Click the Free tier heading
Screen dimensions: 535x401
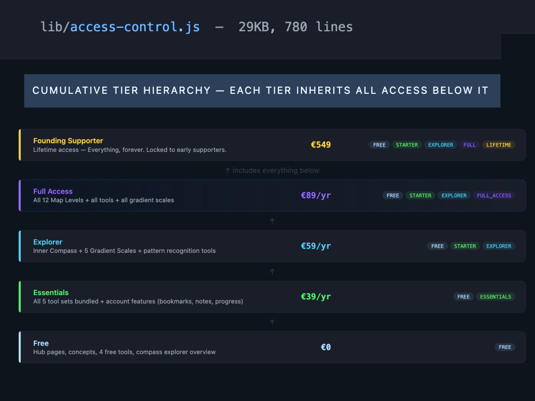[41, 343]
